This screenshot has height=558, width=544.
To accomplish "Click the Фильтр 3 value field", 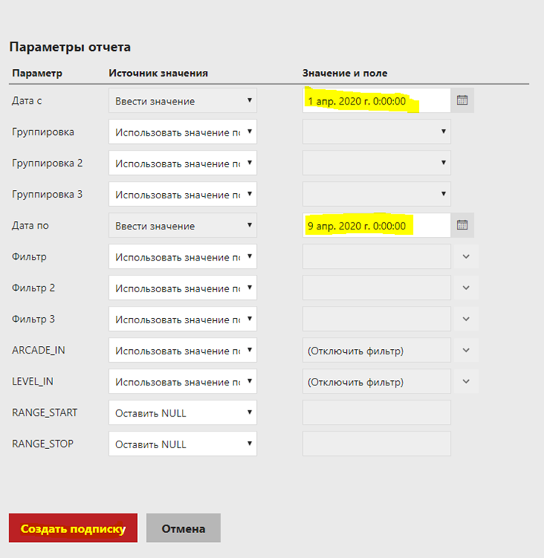I will (377, 320).
